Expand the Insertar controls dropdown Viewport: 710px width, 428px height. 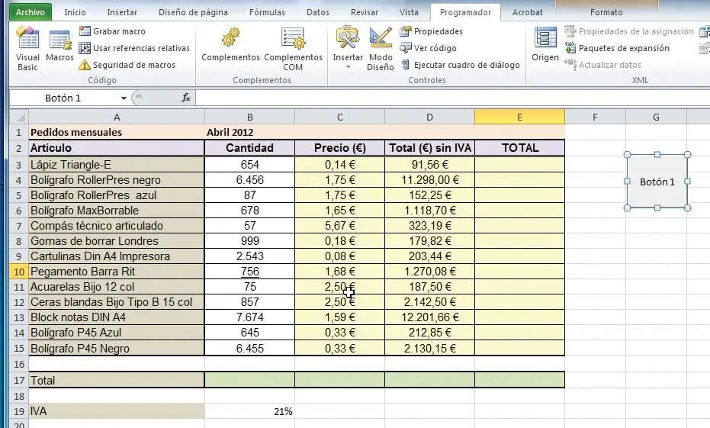pyautogui.click(x=348, y=67)
